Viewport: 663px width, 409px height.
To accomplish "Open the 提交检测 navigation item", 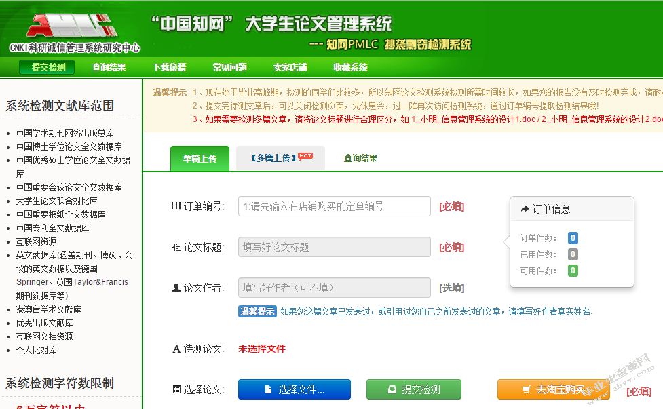I will [47, 67].
